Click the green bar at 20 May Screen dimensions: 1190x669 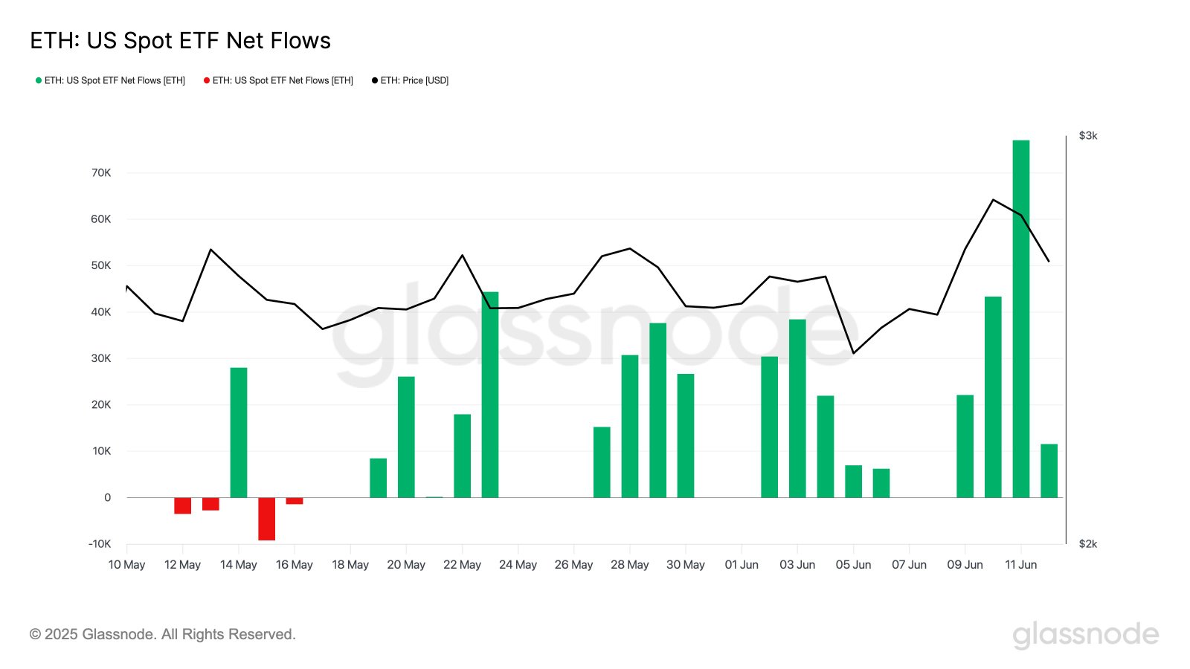406,437
